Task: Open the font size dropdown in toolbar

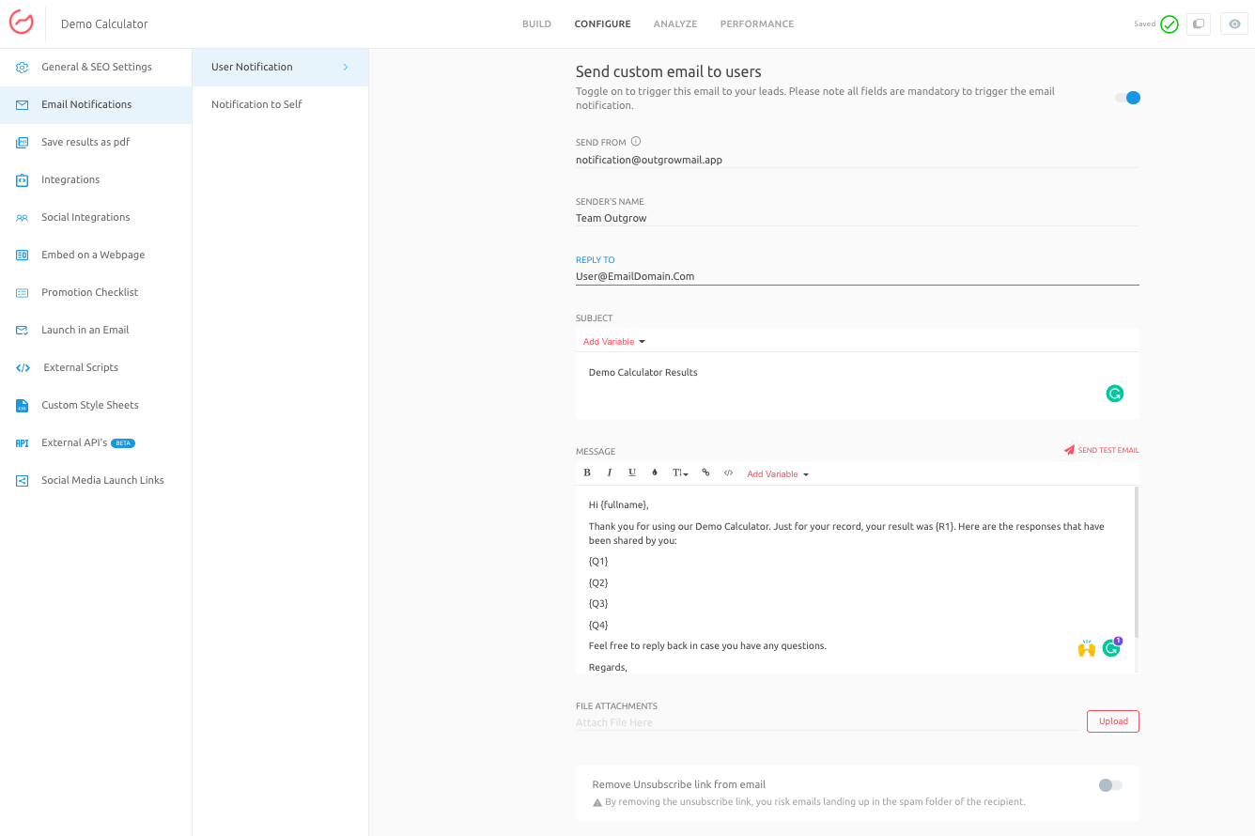Action: click(x=680, y=473)
